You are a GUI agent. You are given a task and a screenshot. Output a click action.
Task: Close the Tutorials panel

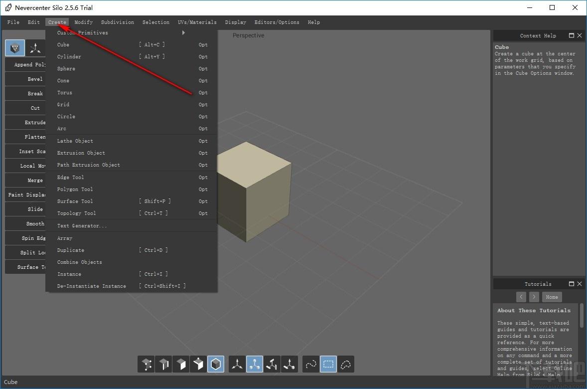(x=580, y=284)
